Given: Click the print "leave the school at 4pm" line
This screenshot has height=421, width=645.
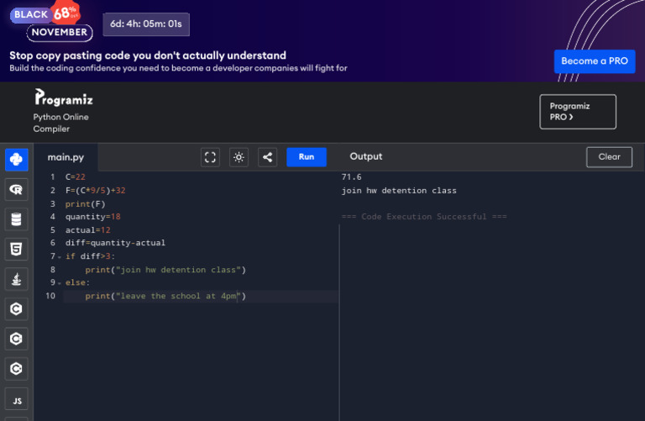Looking at the screenshot, I should [165, 296].
